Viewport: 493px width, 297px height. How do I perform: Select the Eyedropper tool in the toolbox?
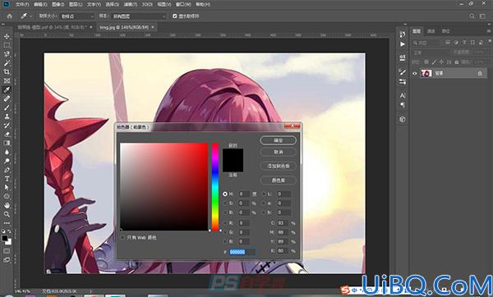coord(7,89)
